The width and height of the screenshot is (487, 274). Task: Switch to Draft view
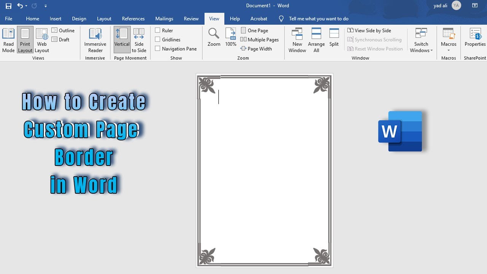point(60,40)
